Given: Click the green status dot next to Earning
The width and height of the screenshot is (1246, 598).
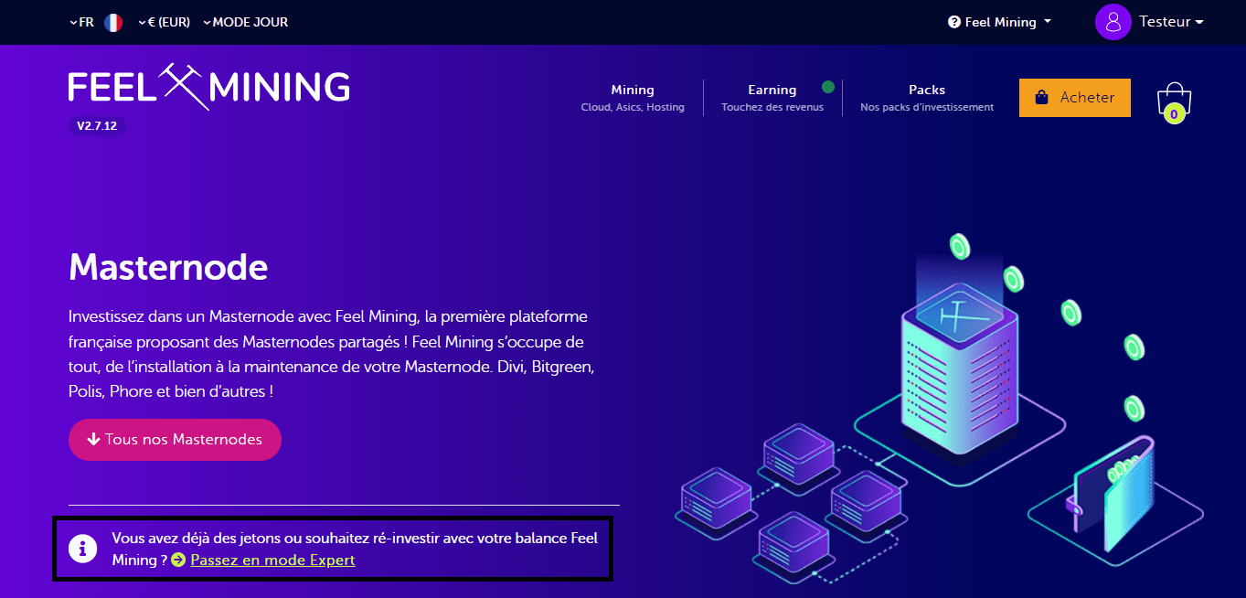Looking at the screenshot, I should click(x=828, y=85).
